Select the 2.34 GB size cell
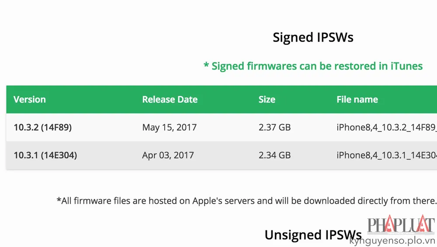The width and height of the screenshot is (437, 247). tap(274, 155)
